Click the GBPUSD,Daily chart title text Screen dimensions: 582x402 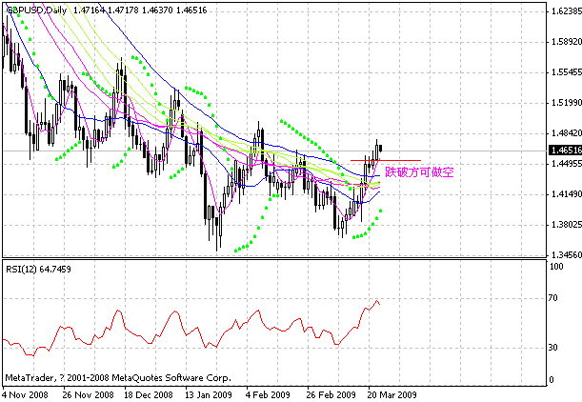pos(36,10)
